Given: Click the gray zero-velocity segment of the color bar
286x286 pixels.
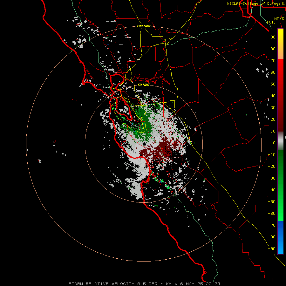Looking at the screenshot, I should 281,141.
